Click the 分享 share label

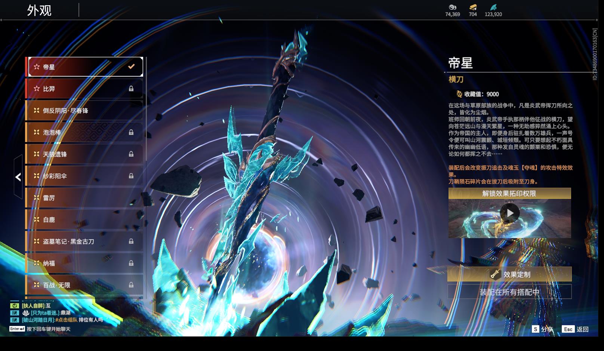(x=547, y=329)
